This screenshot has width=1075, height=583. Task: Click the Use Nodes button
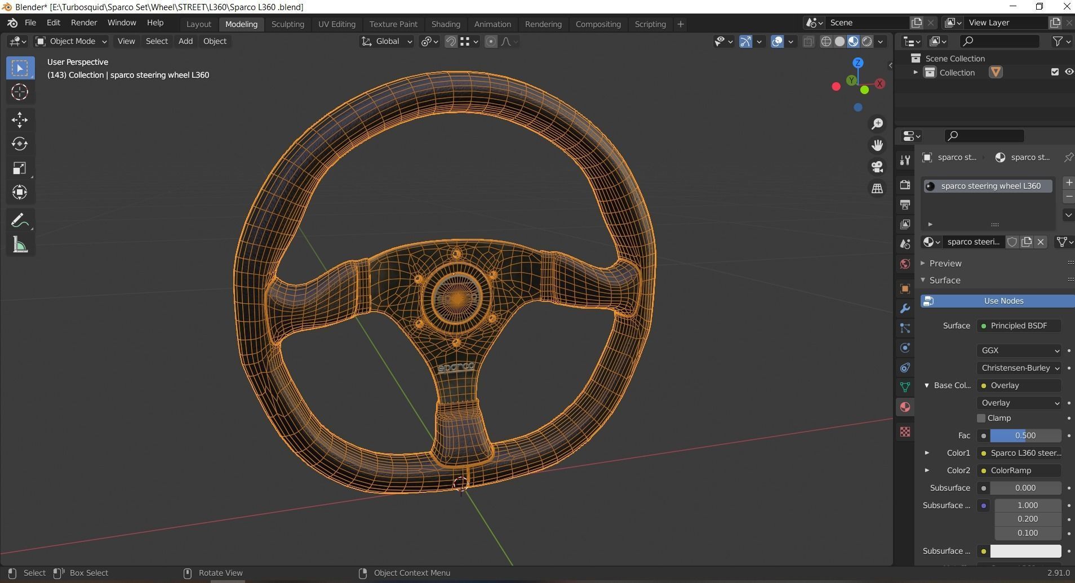point(1003,301)
